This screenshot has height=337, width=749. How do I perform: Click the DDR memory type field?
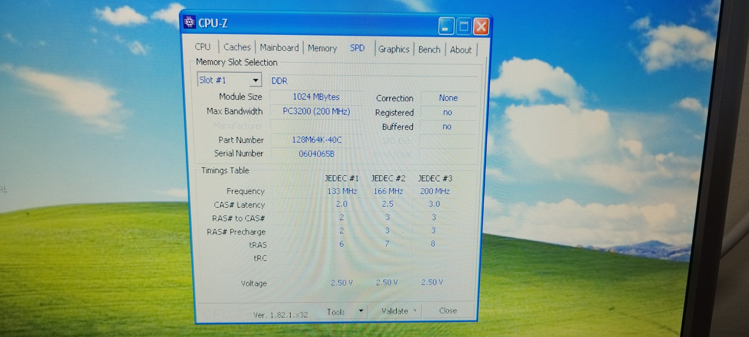click(x=373, y=81)
